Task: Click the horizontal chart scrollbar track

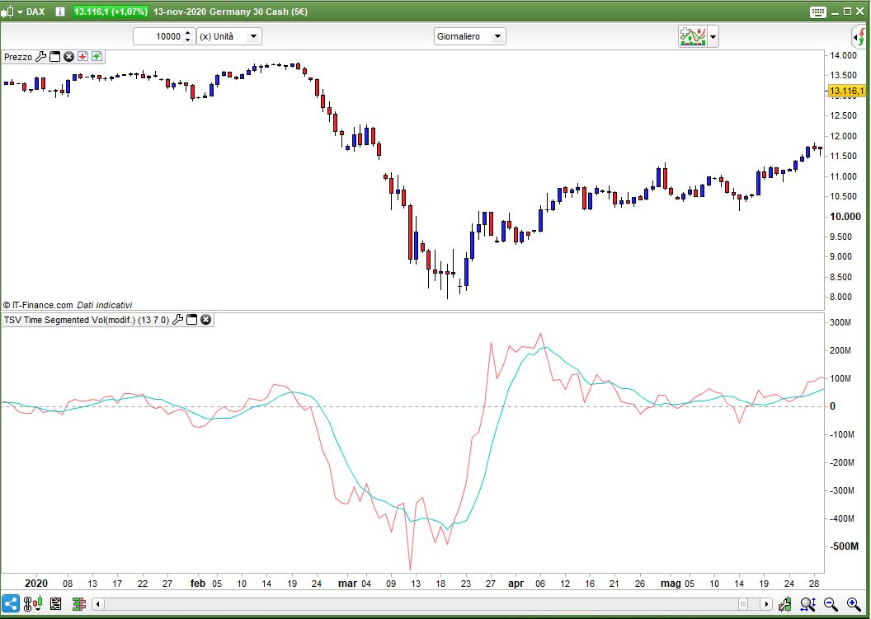Action: (x=412, y=604)
